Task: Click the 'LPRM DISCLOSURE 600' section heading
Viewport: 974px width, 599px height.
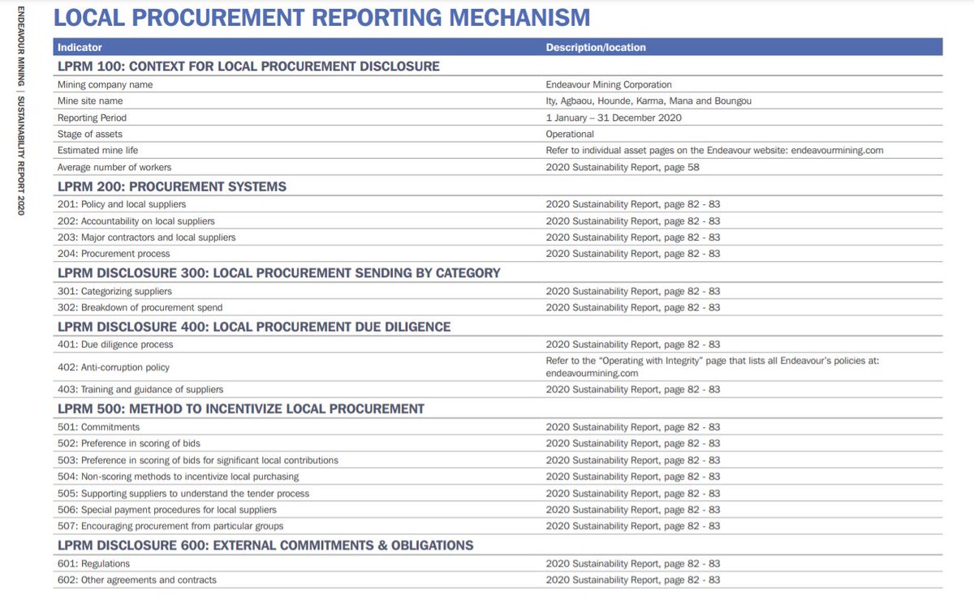Action: click(x=265, y=546)
